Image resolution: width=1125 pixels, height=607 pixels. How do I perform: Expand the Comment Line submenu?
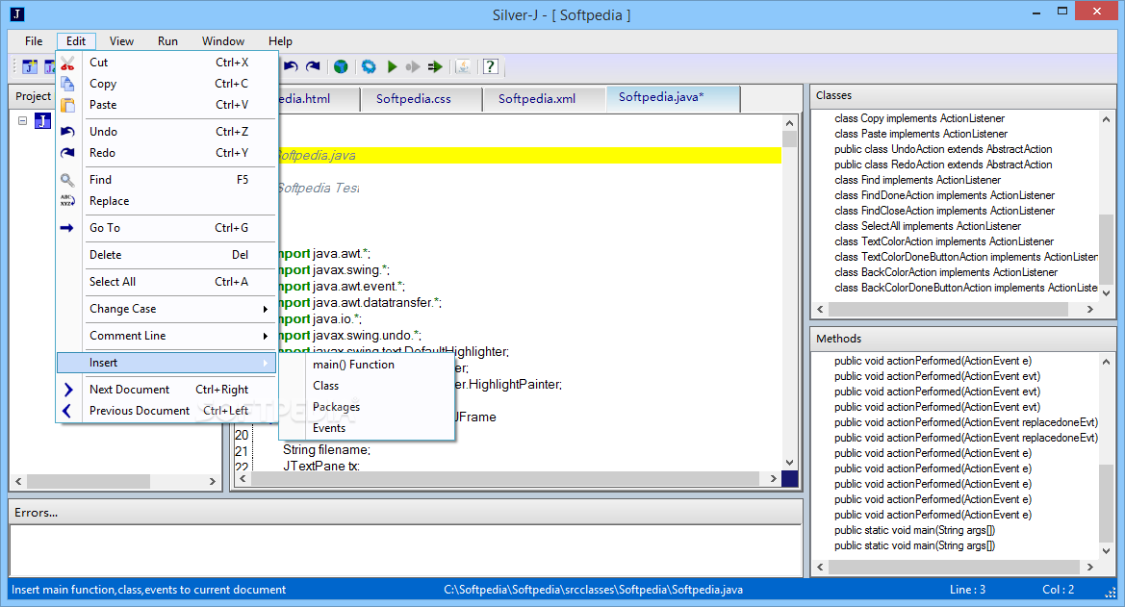[x=166, y=336]
